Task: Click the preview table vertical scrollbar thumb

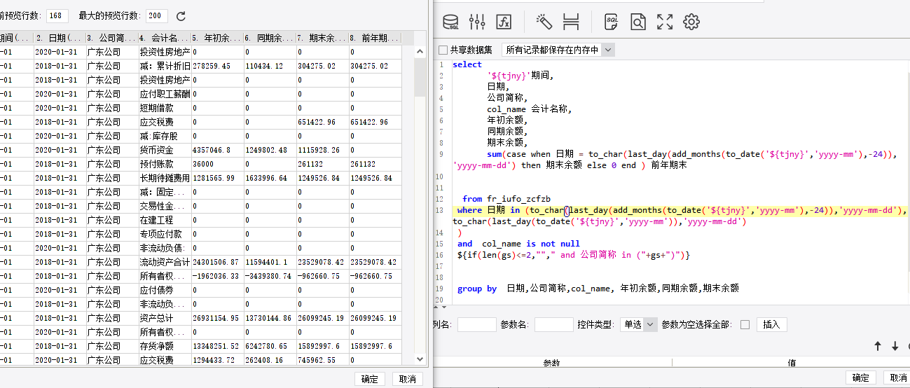Action: click(420, 77)
